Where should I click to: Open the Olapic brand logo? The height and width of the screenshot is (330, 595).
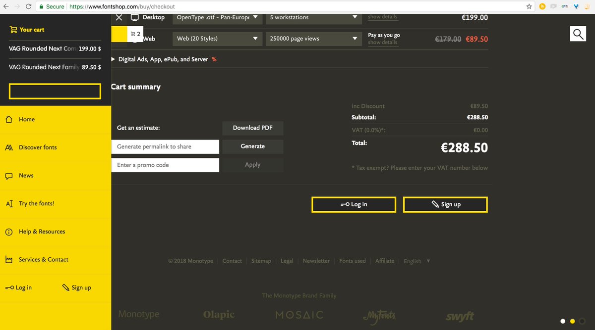(219, 315)
